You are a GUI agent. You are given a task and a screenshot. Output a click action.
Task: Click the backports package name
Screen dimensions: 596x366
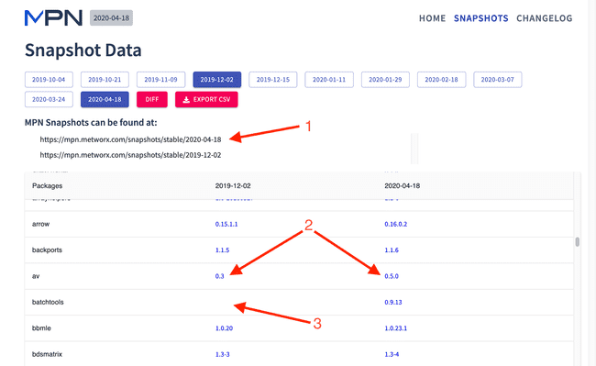click(47, 250)
